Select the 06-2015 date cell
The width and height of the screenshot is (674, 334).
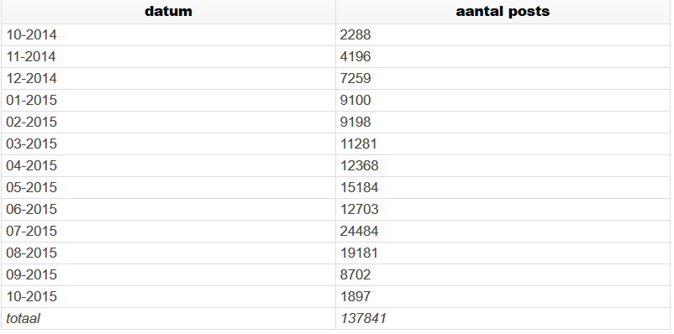pyautogui.click(x=168, y=210)
